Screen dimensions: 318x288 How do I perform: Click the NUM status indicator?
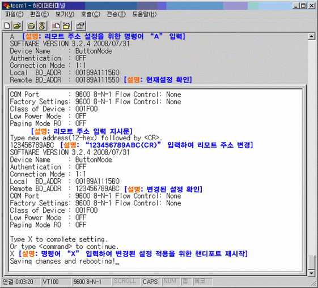pyautogui.click(x=170, y=281)
